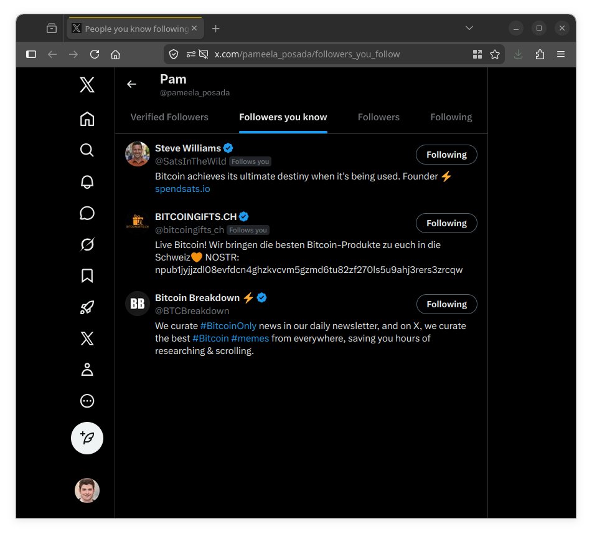Unfollow BITCOINGIFTS.CH via Following button

[446, 223]
